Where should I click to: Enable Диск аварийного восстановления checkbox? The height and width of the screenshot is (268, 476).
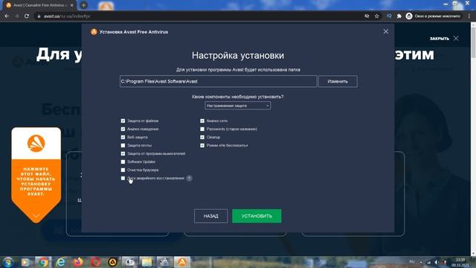click(x=123, y=179)
